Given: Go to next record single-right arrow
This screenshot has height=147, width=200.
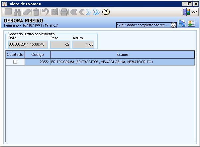Looking at the screenshot, I should 89,12.
